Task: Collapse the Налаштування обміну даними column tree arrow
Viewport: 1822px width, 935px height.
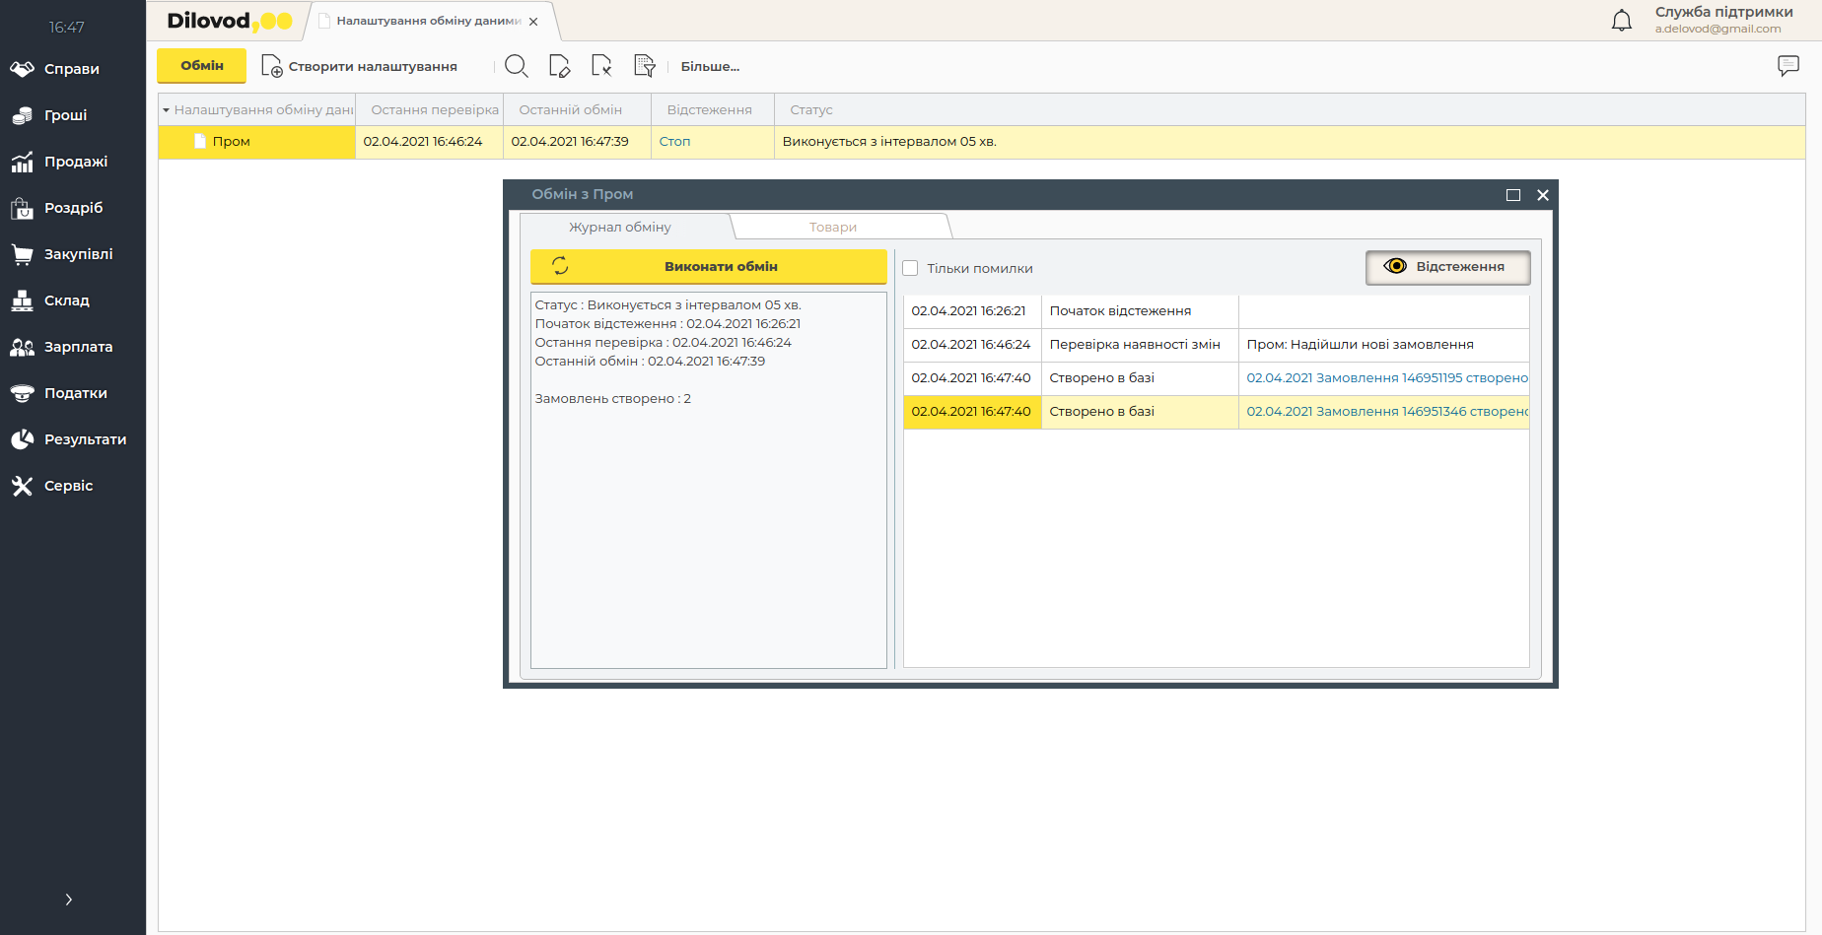Action: point(167,110)
